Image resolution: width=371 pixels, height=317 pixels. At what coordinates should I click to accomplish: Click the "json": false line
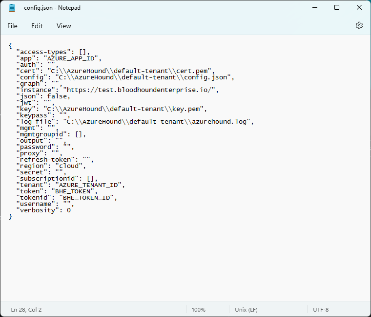(x=43, y=96)
